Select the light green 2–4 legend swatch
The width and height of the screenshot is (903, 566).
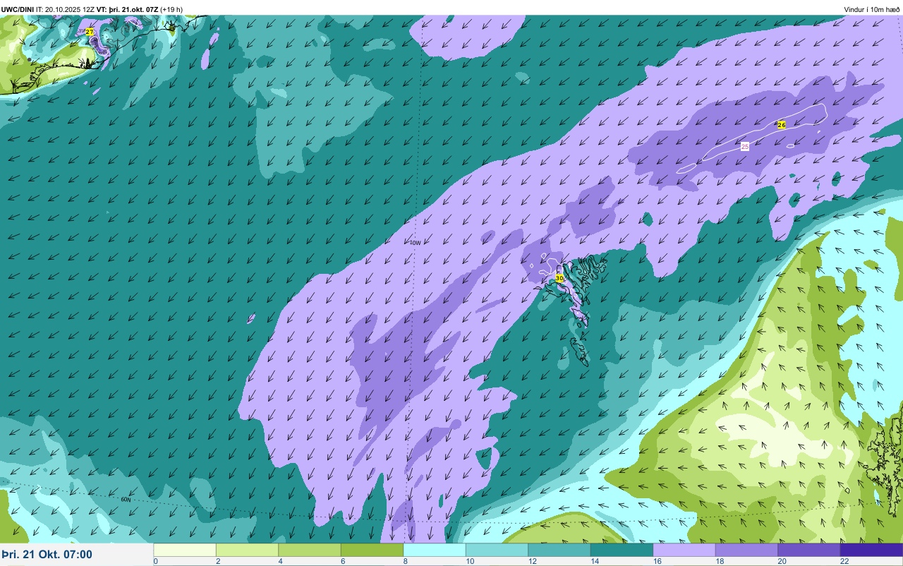[x=247, y=550]
